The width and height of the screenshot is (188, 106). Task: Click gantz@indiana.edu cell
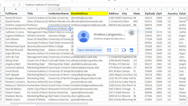coord(89,100)
